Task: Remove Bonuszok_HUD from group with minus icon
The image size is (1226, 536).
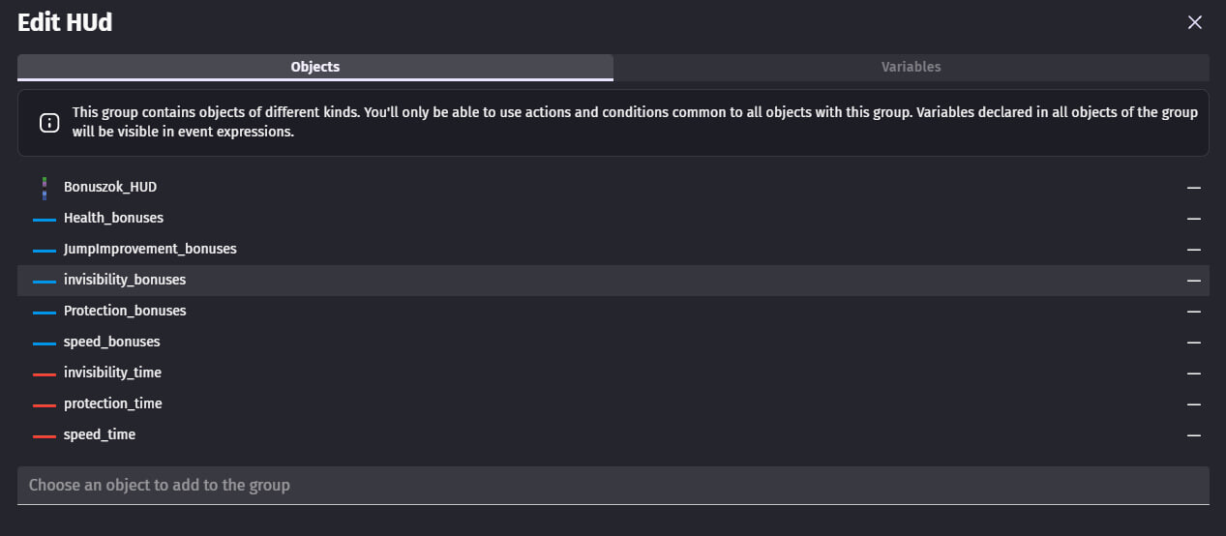Action: click(1194, 188)
